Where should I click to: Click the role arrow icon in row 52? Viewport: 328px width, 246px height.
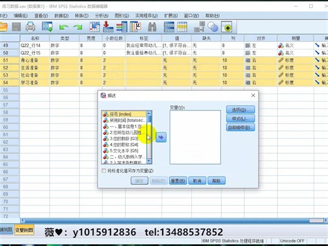[317, 67]
